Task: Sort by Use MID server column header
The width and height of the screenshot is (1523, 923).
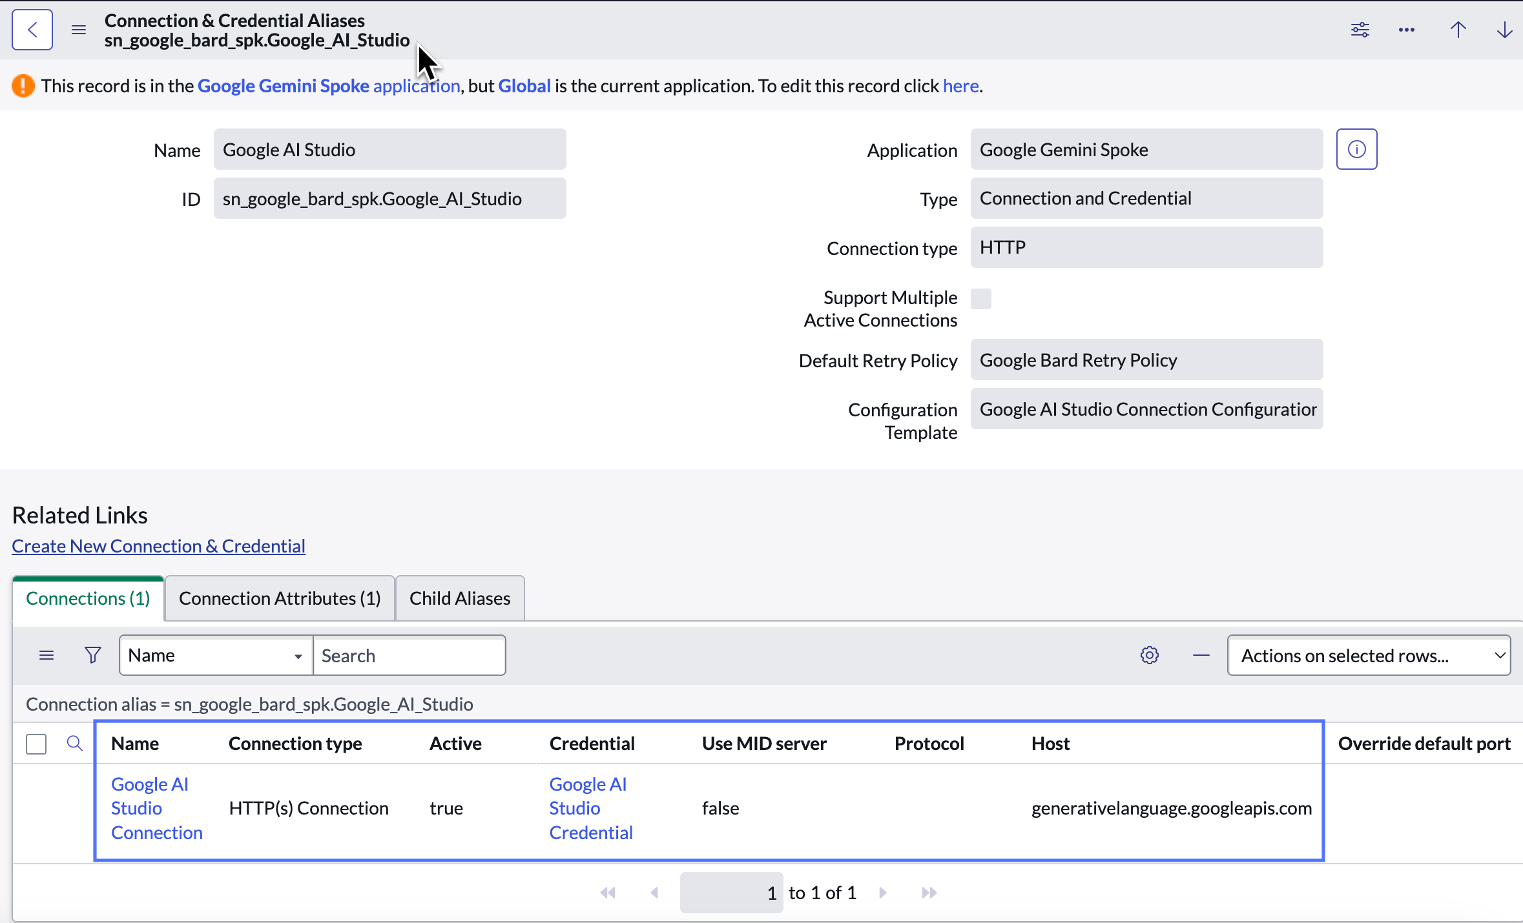Action: 764,744
